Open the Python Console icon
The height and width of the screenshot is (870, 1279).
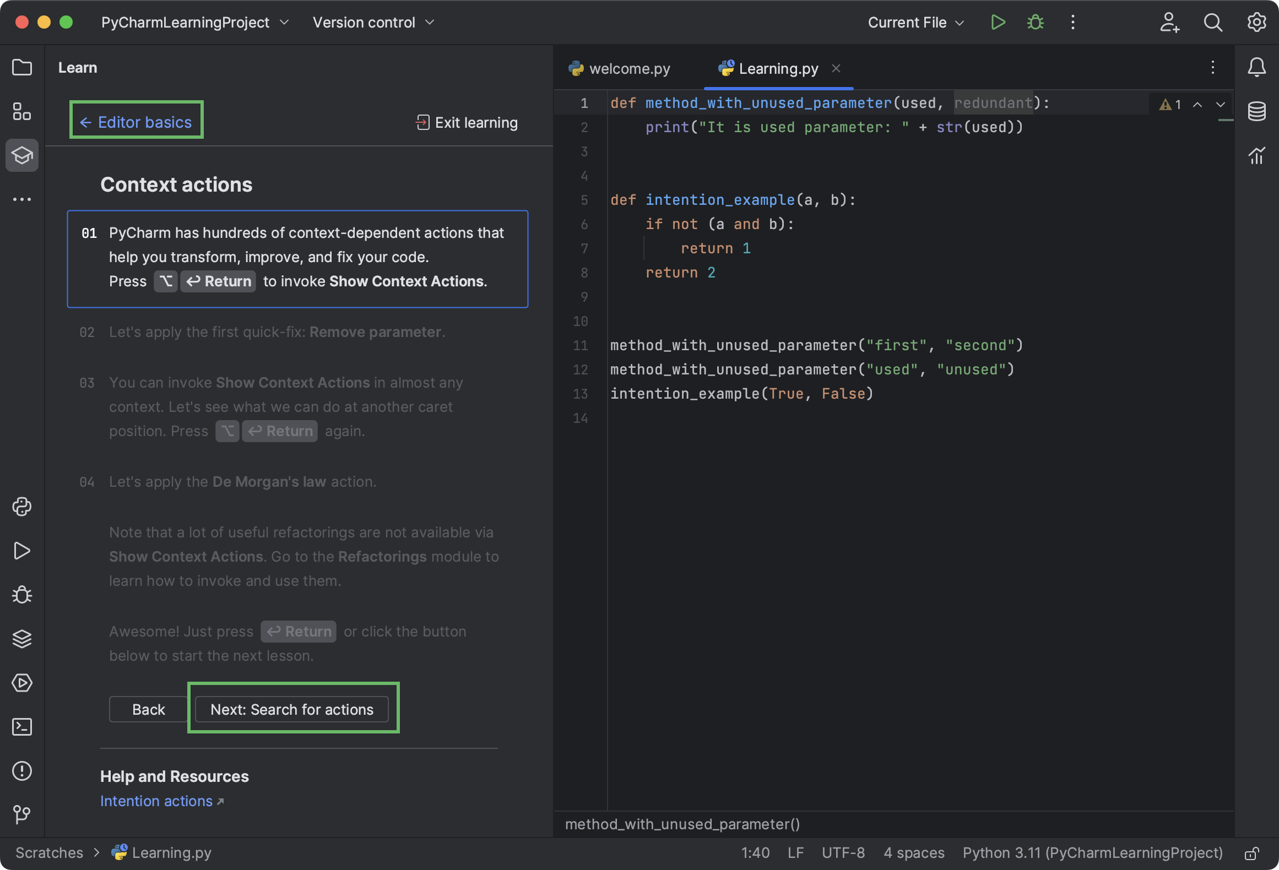pos(22,507)
